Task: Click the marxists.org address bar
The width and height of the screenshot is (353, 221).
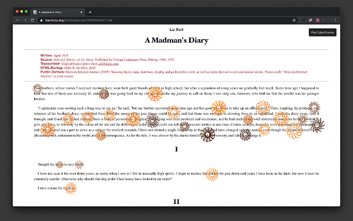Action: click(167, 20)
